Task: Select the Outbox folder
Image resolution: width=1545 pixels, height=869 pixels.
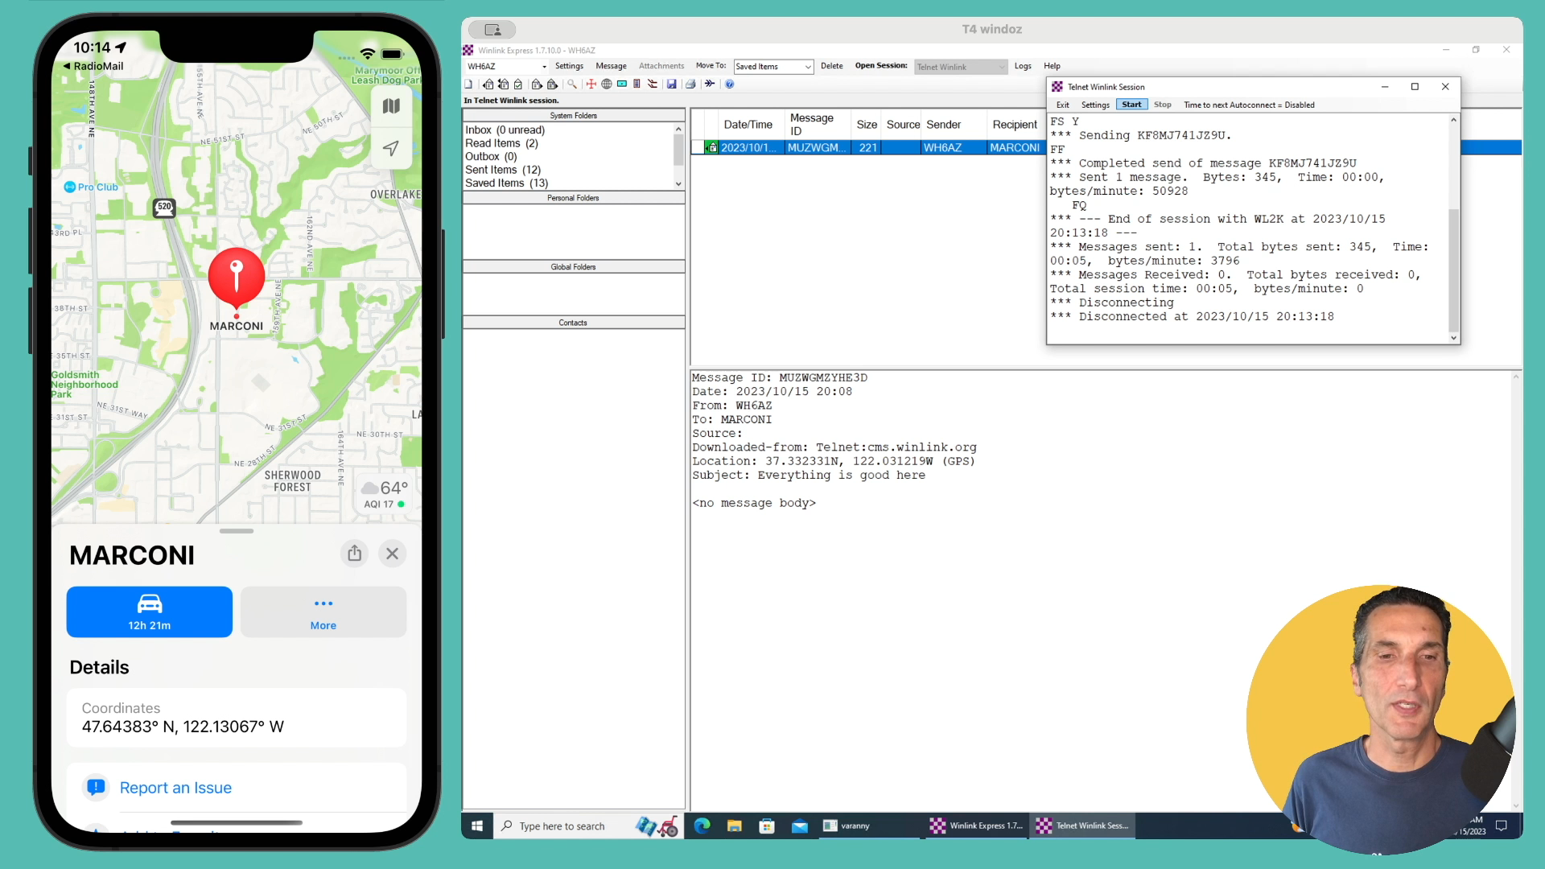Action: click(x=491, y=157)
